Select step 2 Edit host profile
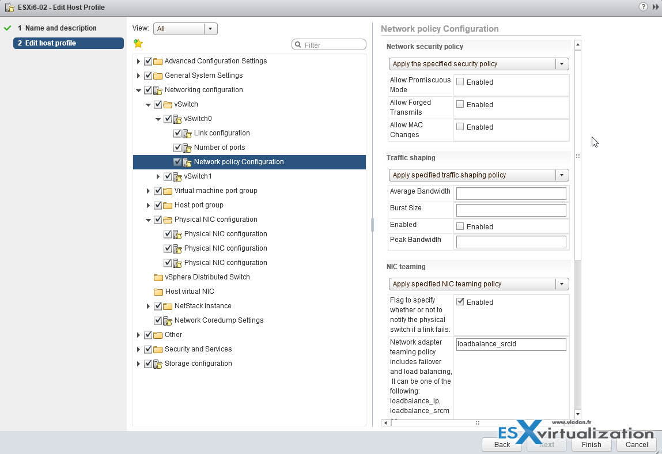662x454 pixels. pos(69,43)
